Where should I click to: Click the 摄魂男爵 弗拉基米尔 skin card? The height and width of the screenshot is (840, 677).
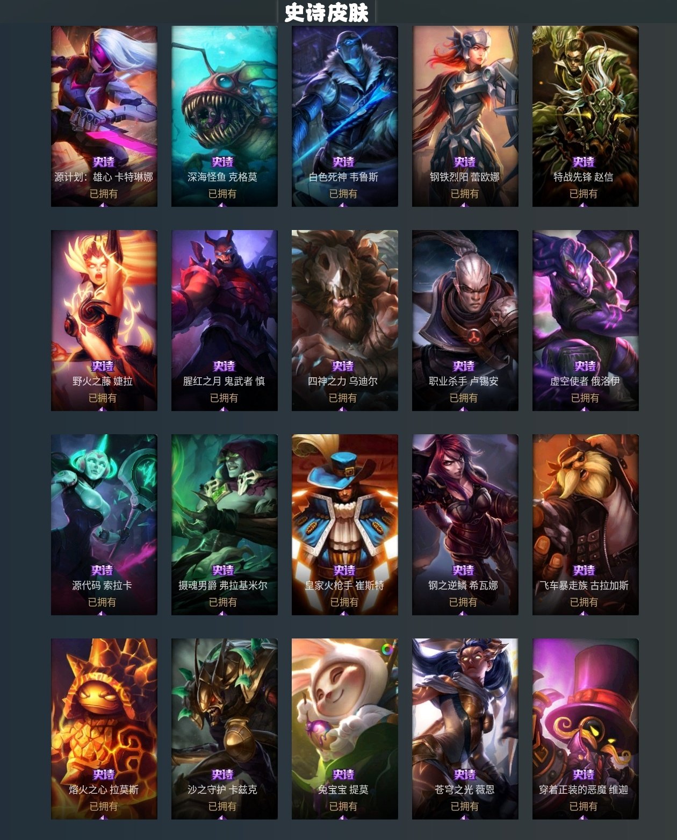[x=225, y=525]
